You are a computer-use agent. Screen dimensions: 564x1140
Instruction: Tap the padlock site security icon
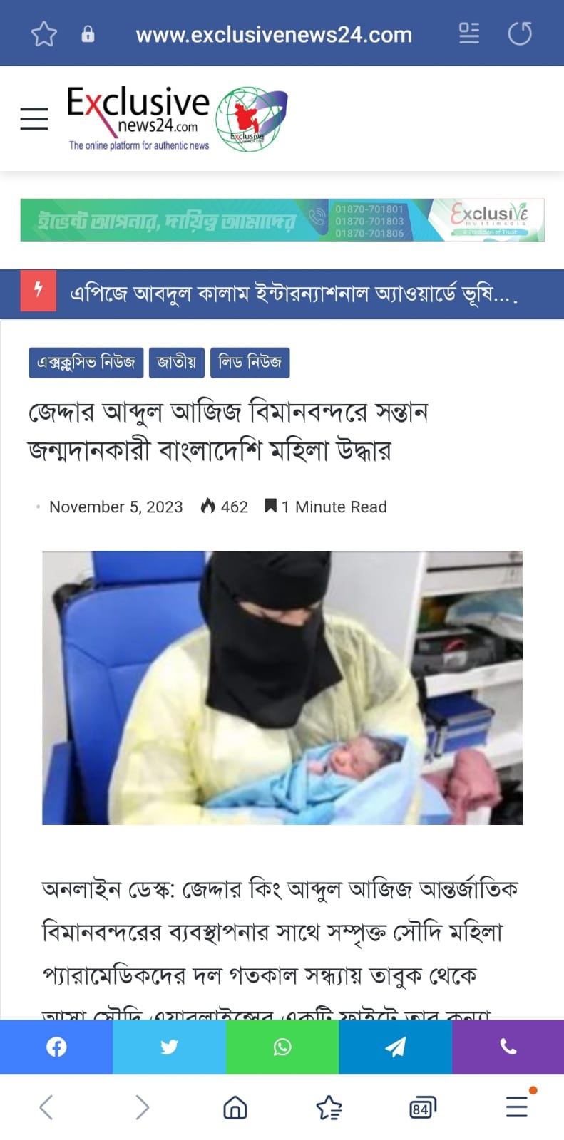click(88, 33)
